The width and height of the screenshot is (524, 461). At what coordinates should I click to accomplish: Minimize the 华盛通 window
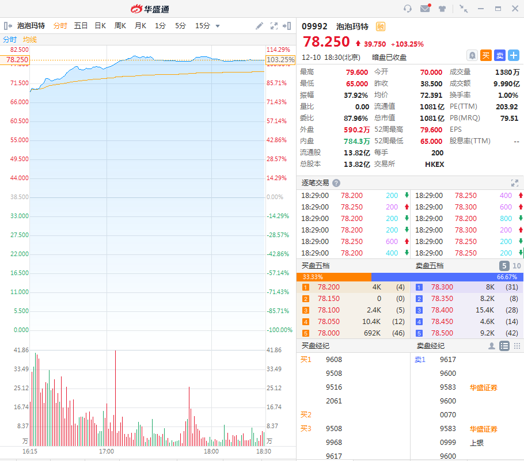tap(481, 9)
